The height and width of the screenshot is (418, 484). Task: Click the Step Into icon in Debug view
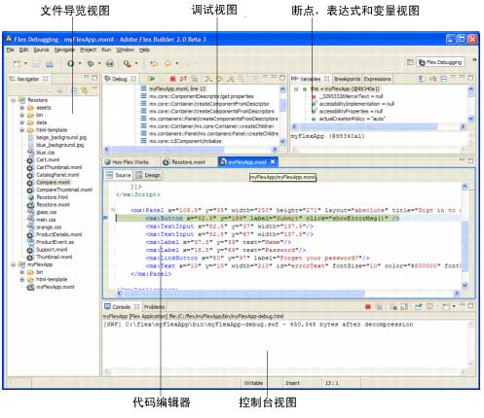208,79
